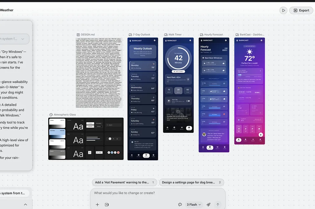
Task: Click the Play preview button
Action: click(x=283, y=10)
